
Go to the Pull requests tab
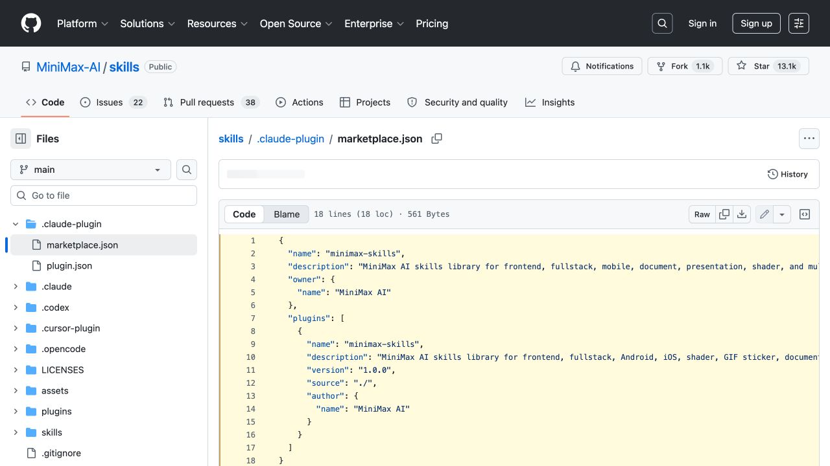211,102
